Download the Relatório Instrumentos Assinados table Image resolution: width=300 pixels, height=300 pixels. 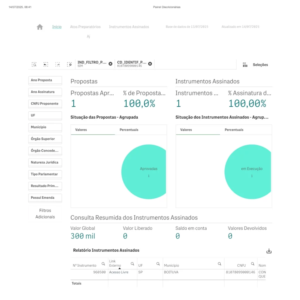click(x=269, y=251)
